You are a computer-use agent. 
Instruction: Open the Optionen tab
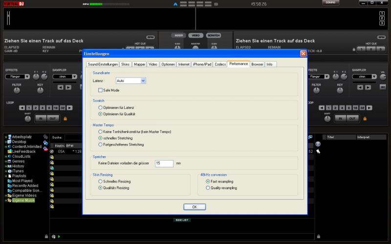[x=168, y=64]
